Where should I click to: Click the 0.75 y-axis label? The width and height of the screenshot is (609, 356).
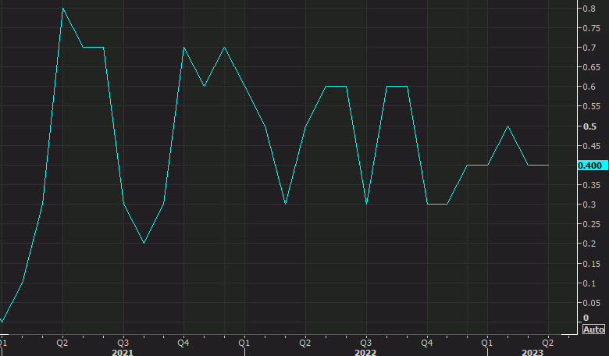tap(591, 28)
